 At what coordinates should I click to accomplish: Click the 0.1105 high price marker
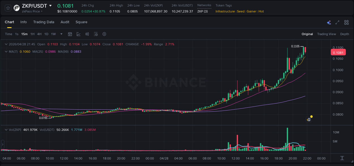295,46
